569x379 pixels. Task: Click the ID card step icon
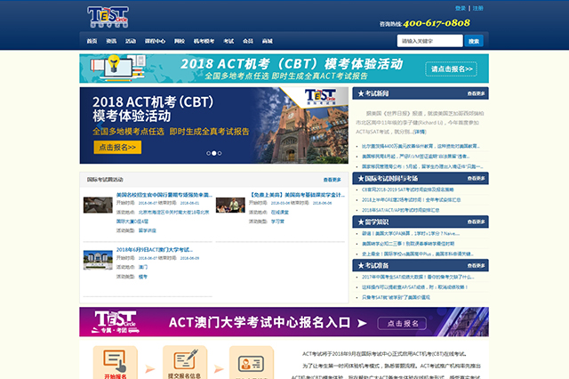[251, 362]
